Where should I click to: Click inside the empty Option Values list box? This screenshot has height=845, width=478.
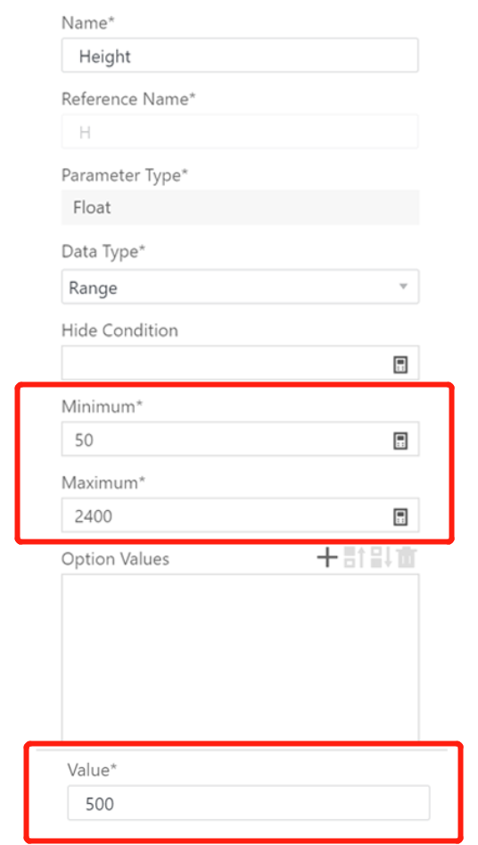(x=240, y=657)
